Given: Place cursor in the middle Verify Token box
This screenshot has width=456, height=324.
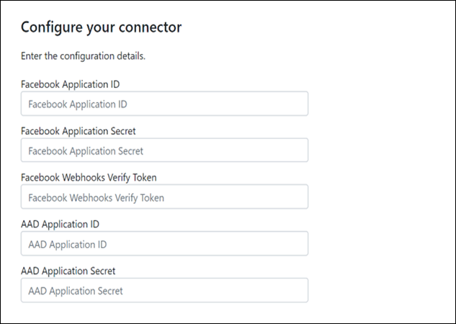Looking at the screenshot, I should [216, 197].
